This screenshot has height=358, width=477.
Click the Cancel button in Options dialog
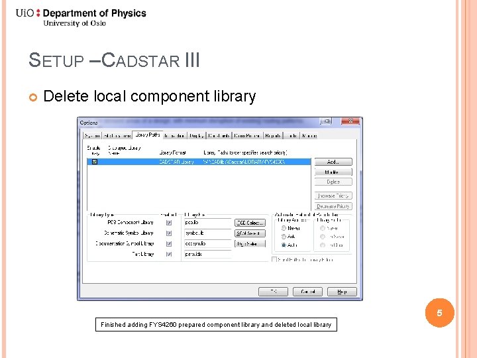[x=307, y=292]
